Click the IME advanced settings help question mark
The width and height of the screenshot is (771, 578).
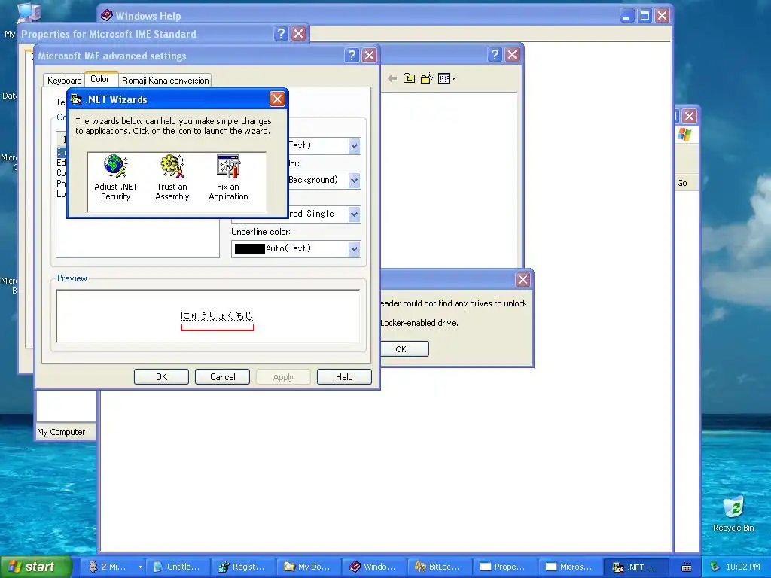pyautogui.click(x=352, y=56)
